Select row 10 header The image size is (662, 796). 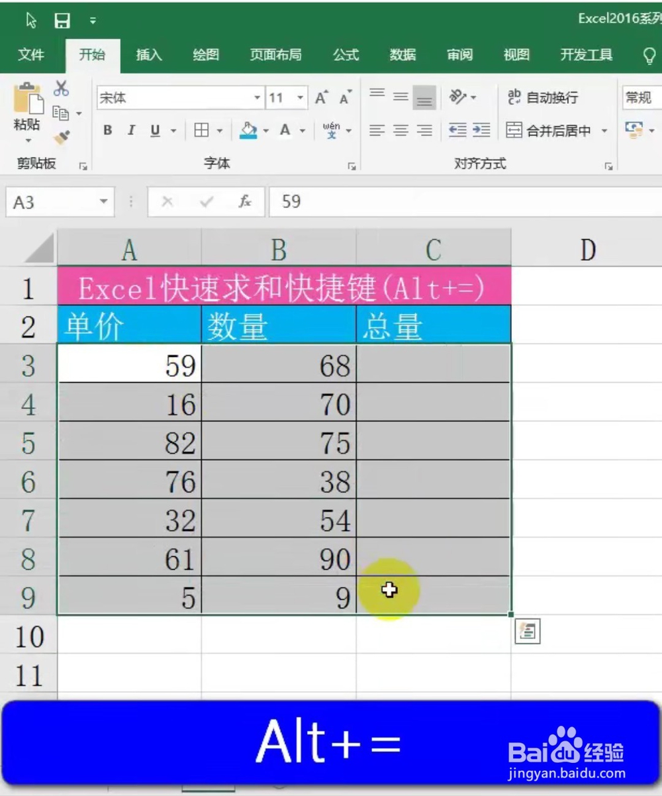pyautogui.click(x=28, y=636)
